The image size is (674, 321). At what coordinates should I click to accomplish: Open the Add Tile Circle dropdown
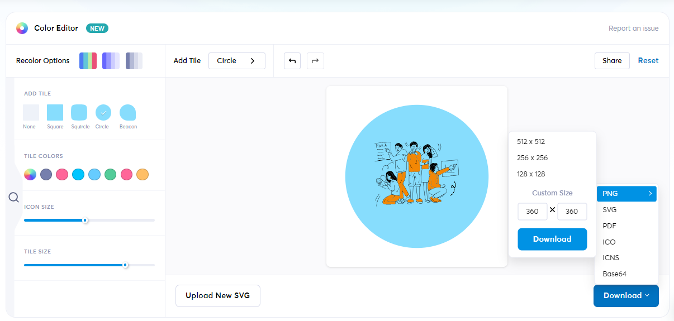pyautogui.click(x=237, y=61)
